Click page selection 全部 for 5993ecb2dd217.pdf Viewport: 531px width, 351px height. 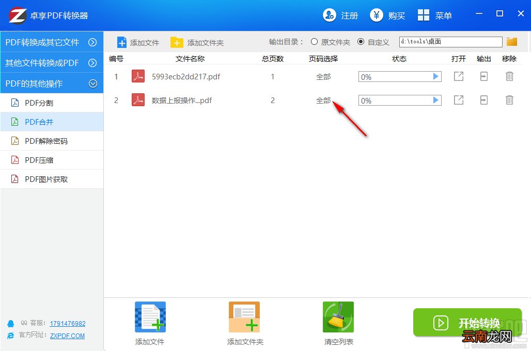pos(323,77)
